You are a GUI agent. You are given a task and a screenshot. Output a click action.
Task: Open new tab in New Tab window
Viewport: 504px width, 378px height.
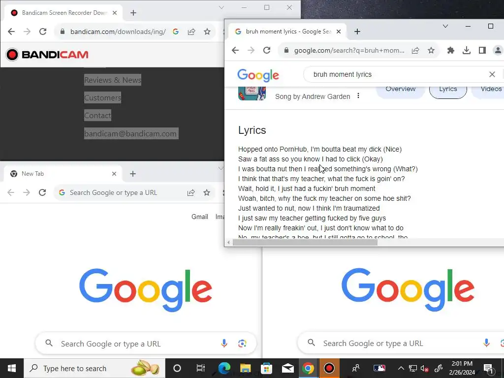[133, 174]
